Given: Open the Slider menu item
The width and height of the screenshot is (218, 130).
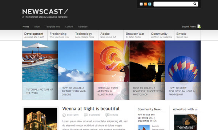Looking at the screenshot, I should [x=37, y=27].
